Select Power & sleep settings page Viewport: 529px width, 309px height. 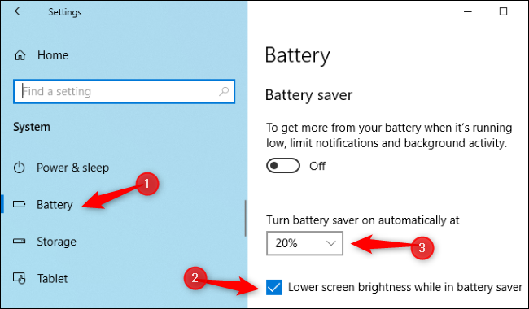73,168
